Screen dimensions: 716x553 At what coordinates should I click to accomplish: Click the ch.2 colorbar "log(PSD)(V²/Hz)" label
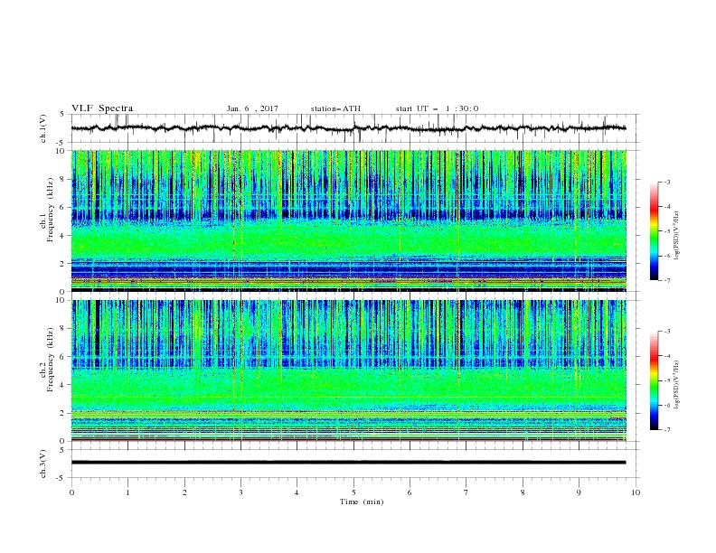point(677,385)
